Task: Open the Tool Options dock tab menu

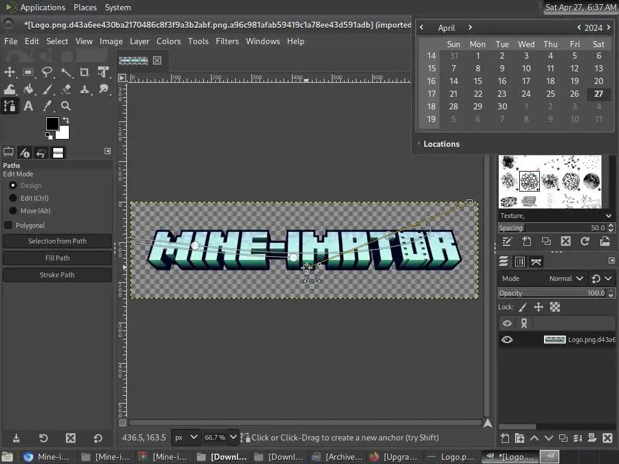Action: click(108, 151)
